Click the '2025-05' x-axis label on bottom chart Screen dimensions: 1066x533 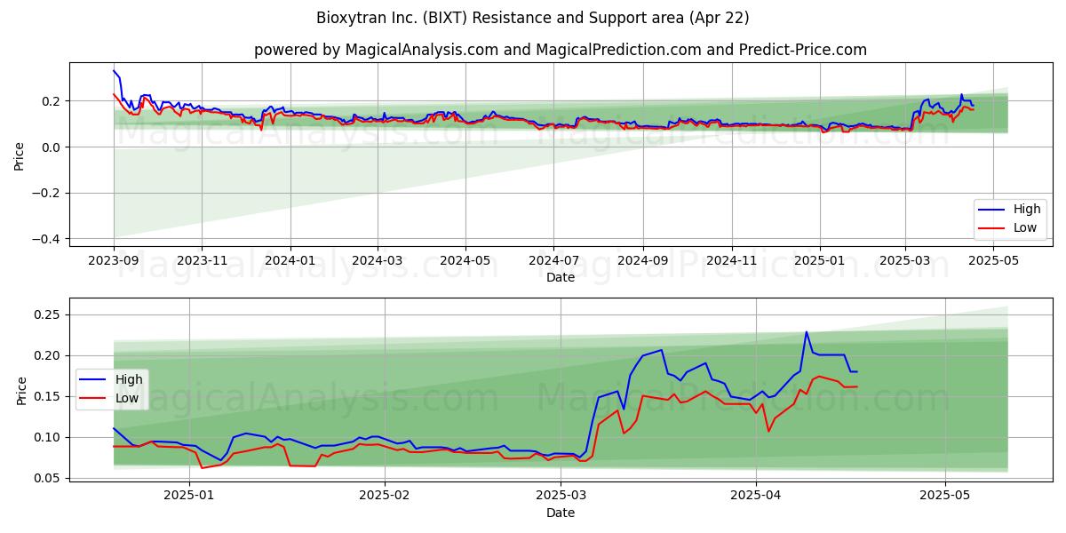click(x=945, y=494)
